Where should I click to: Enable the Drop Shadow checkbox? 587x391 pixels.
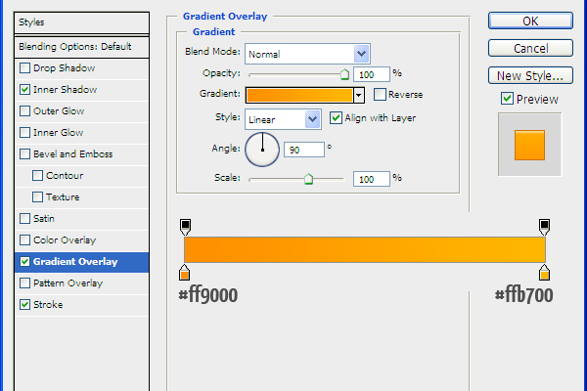pyautogui.click(x=25, y=68)
